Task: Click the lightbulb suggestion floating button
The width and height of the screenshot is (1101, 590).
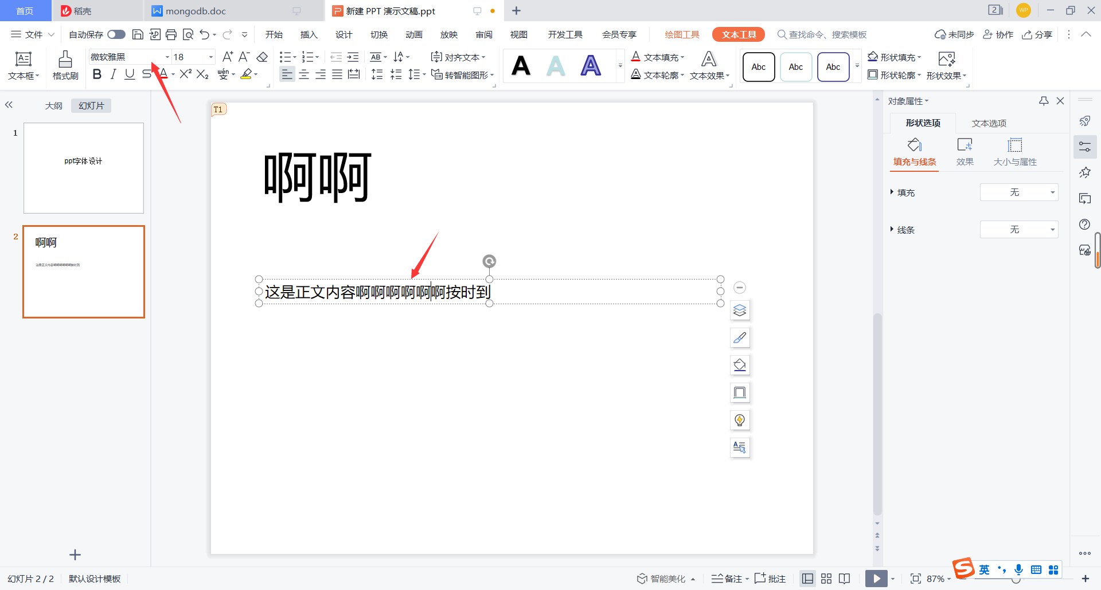Action: pos(740,420)
